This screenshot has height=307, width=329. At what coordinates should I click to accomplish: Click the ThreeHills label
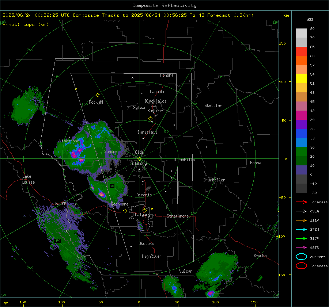pyautogui.click(x=184, y=160)
